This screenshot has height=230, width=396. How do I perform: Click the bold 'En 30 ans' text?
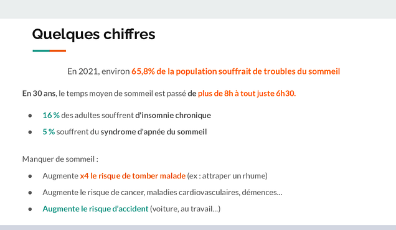pyautogui.click(x=39, y=94)
